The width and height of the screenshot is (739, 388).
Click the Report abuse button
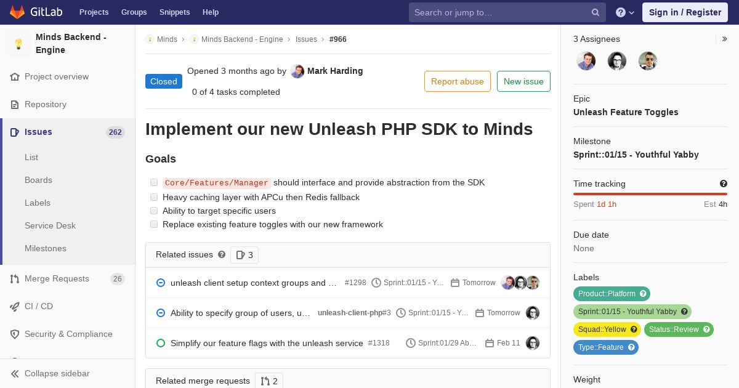click(458, 81)
